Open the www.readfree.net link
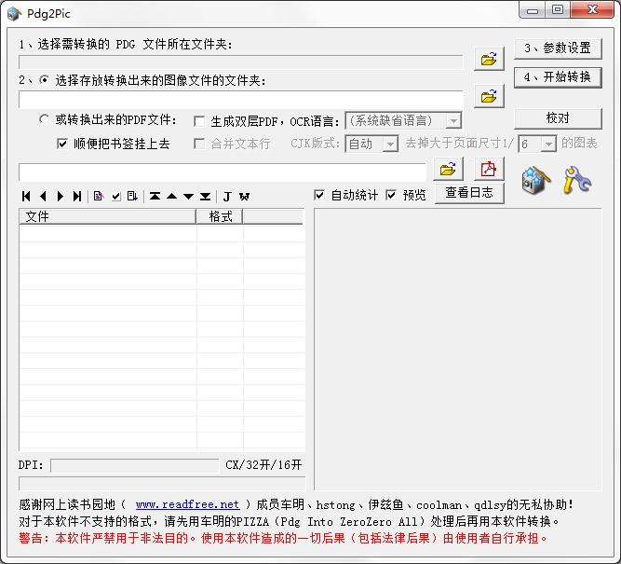This screenshot has height=564, width=621. tap(187, 504)
